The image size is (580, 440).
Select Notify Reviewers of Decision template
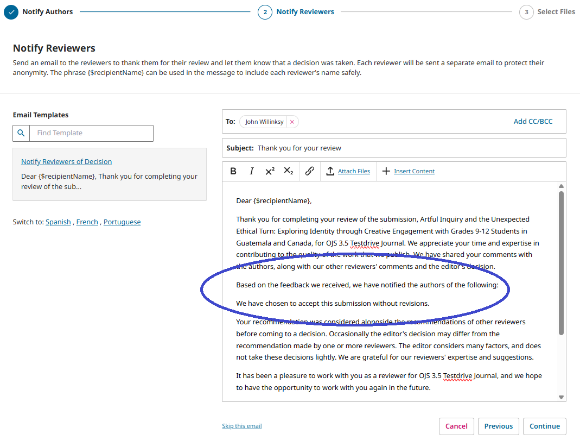click(x=66, y=161)
